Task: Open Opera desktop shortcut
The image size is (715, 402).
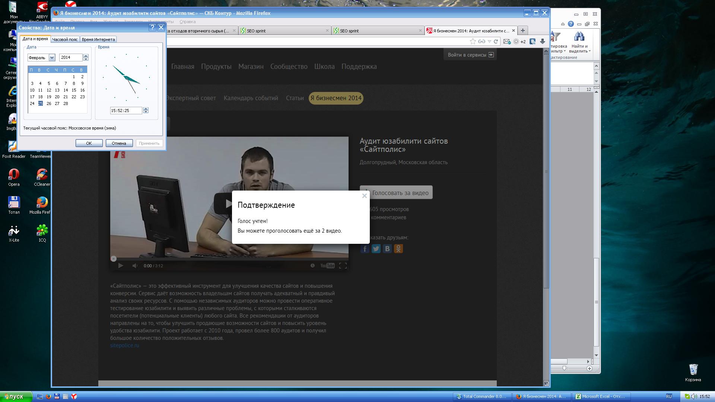Action: click(14, 177)
